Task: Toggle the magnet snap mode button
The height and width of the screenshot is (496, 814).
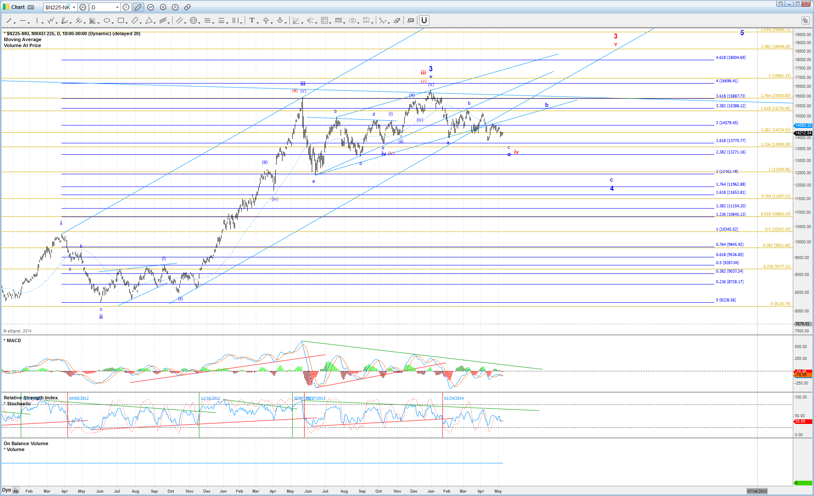Action: [424, 20]
